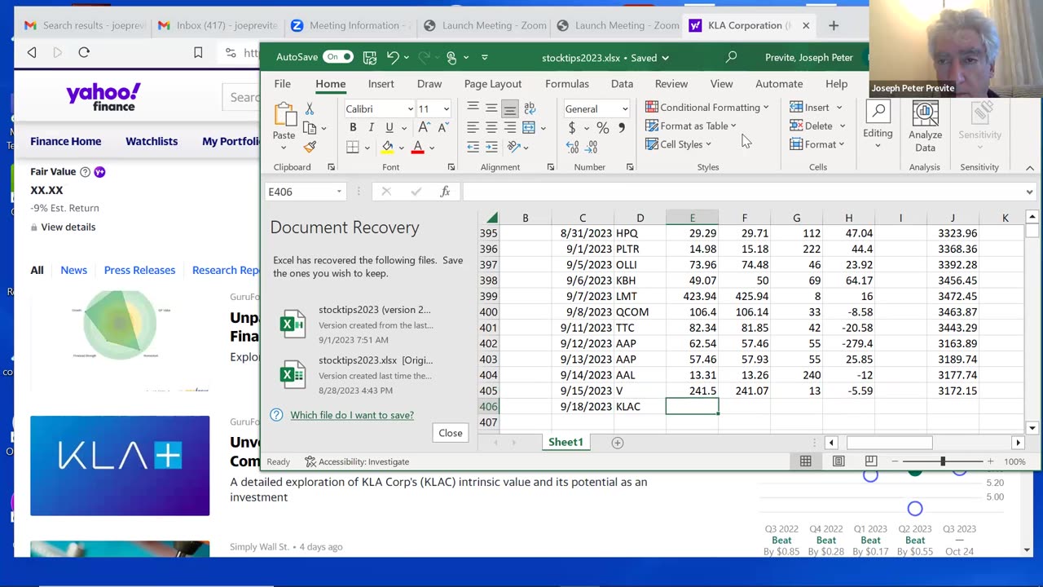Click the Decrease Font Size icon

pos(442,128)
